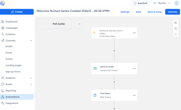Add step between trigger and Send an email
This screenshot has height=110, width=181.
point(114,51)
